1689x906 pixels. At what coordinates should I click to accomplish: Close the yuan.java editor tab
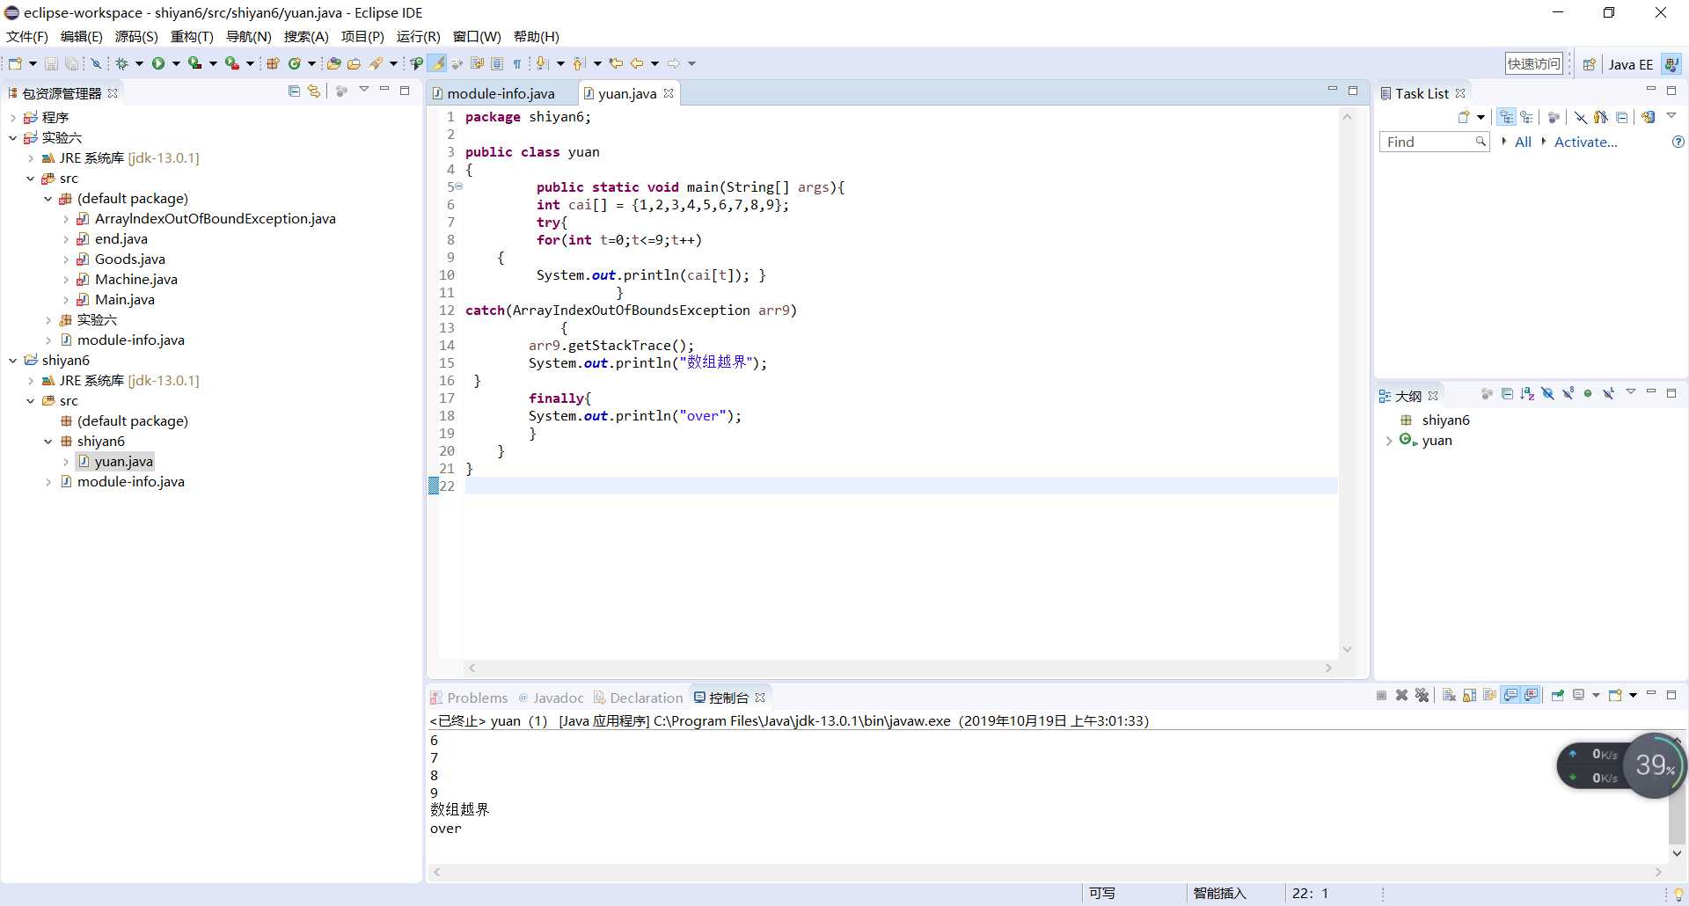[669, 93]
